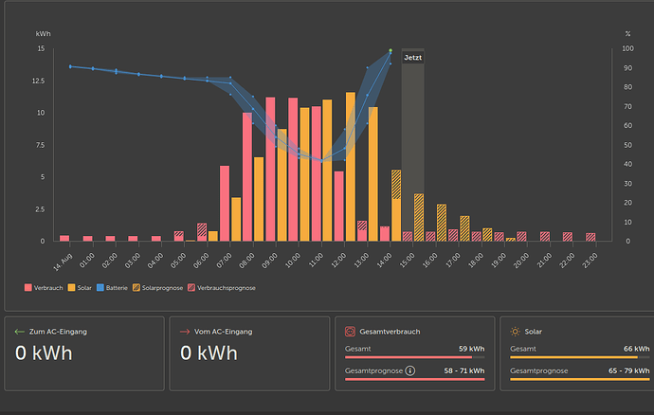Click the Solar sun icon
Viewport: 654px width, 415px height.
(515, 332)
